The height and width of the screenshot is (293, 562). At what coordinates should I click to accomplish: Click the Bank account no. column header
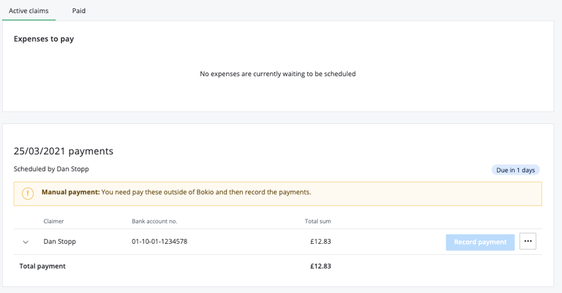[155, 222]
